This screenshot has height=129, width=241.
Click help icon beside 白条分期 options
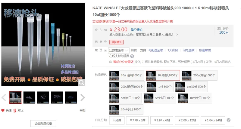pos(229,120)
